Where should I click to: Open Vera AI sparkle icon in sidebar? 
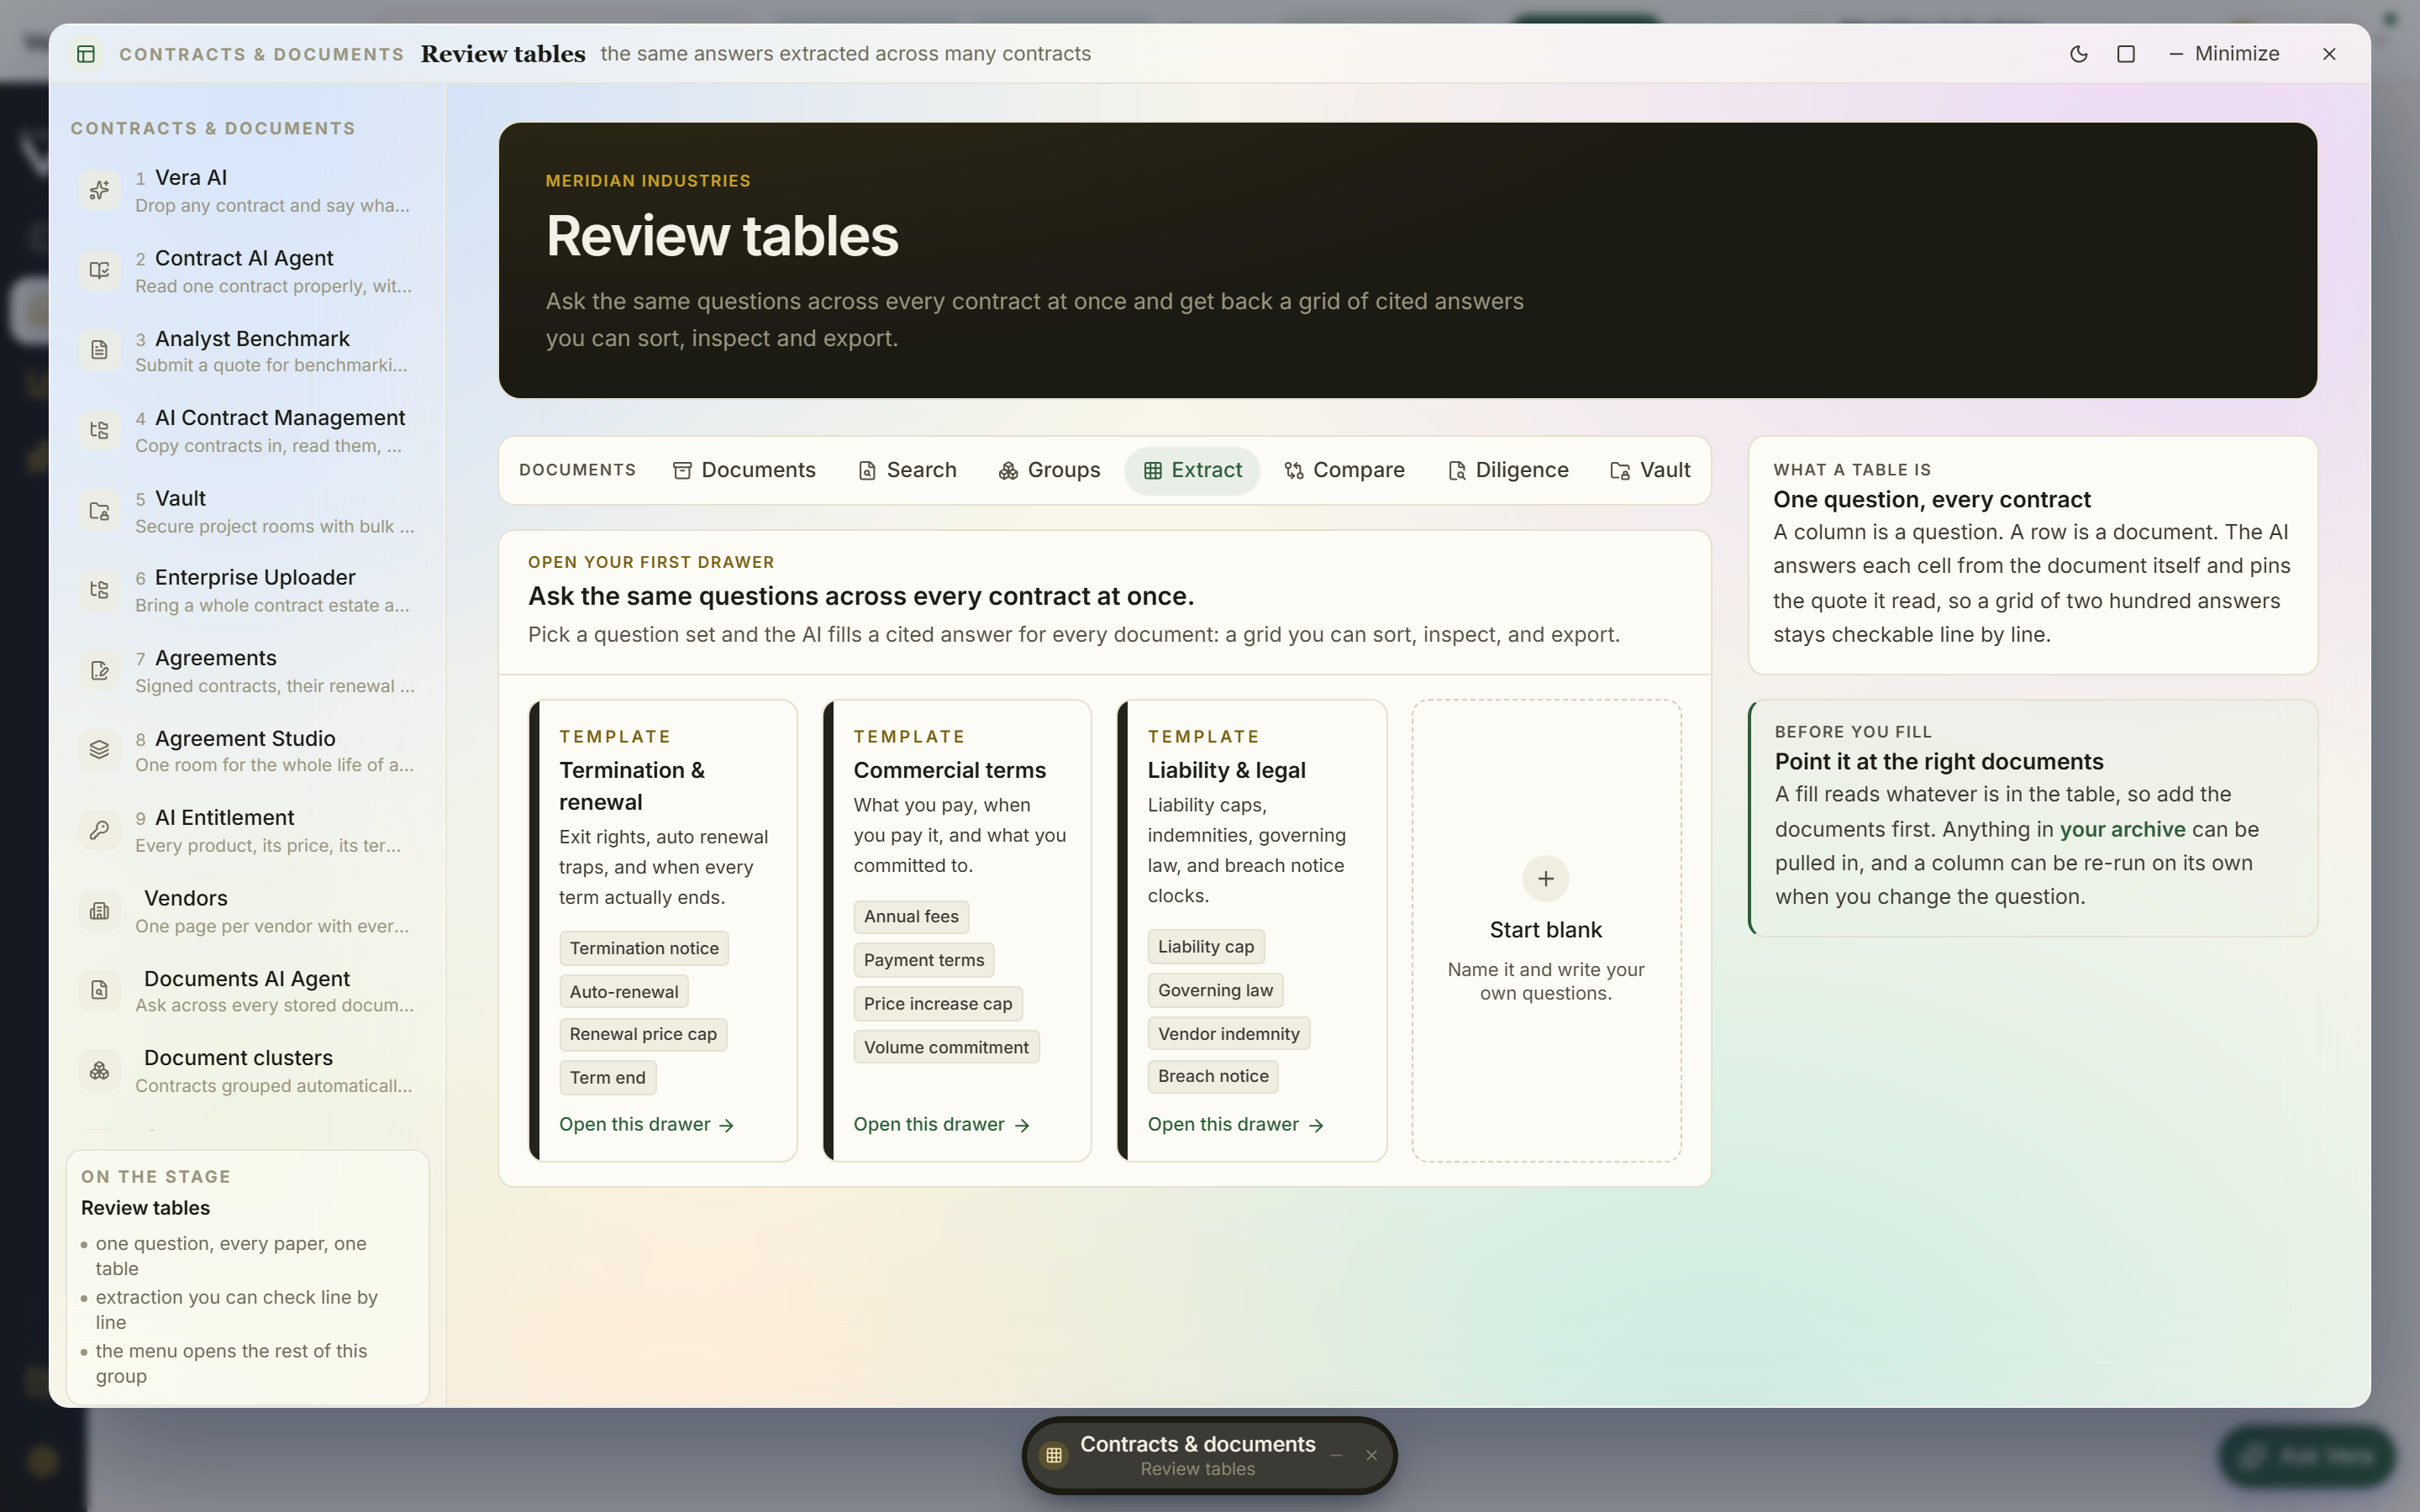(99, 190)
